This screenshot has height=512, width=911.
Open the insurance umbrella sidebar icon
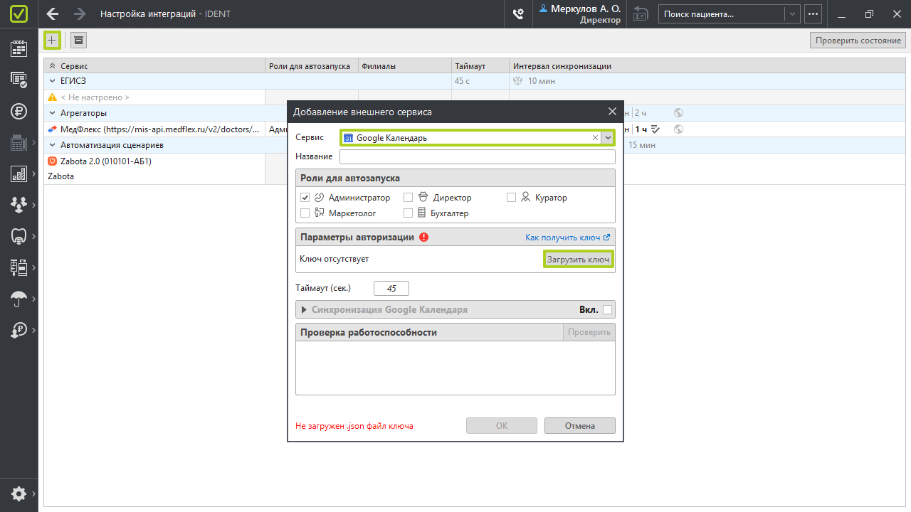[x=18, y=299]
